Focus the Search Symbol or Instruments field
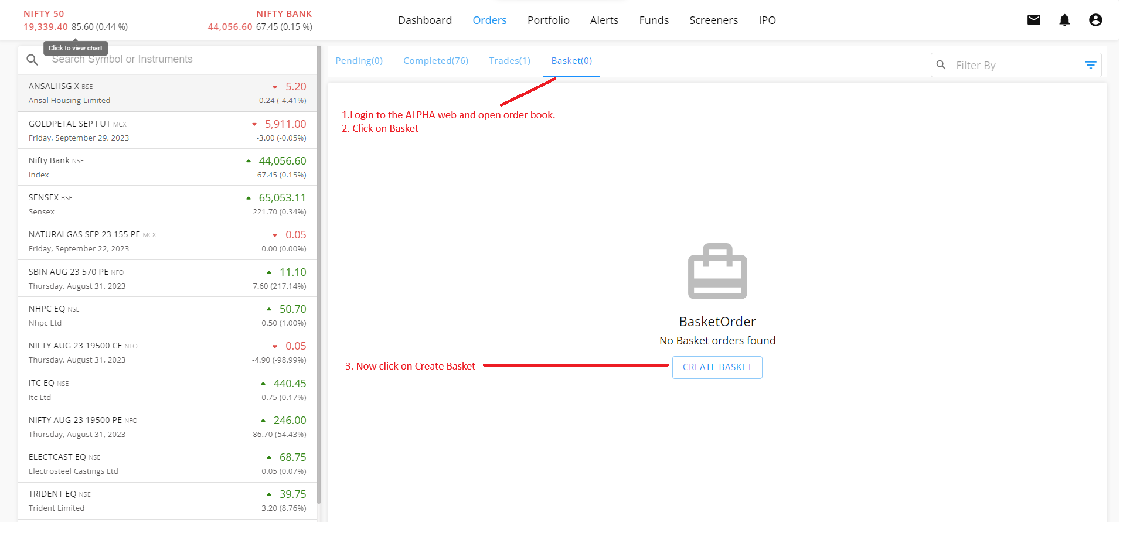Screen dimensions: 1123x557 coord(176,60)
